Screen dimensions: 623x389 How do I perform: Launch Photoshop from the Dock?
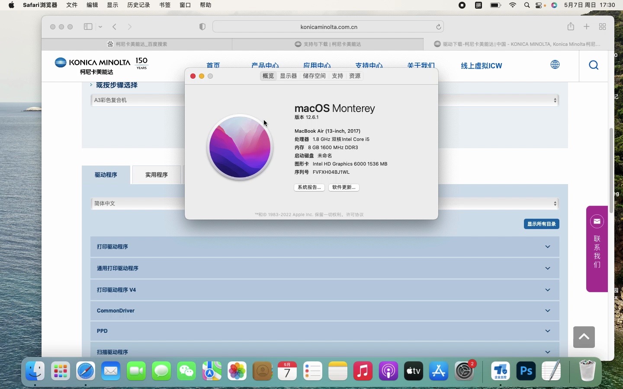tap(526, 371)
